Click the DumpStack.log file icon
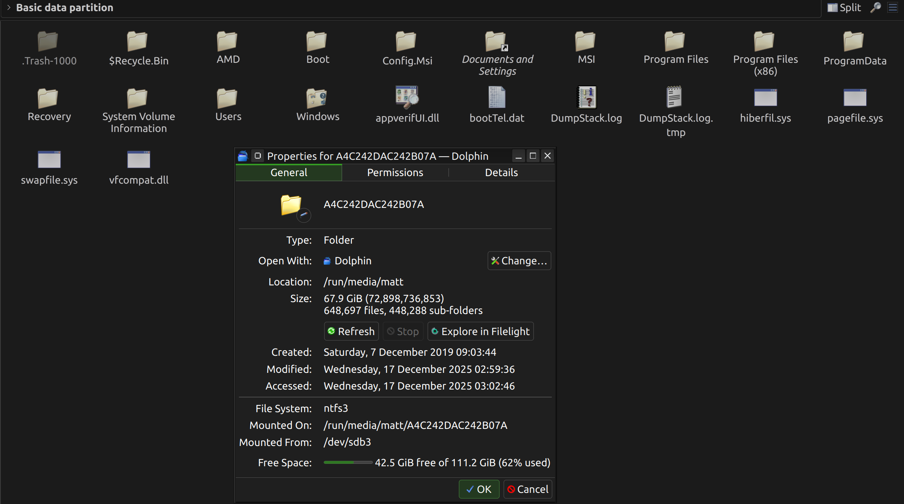The width and height of the screenshot is (904, 504). (x=586, y=97)
